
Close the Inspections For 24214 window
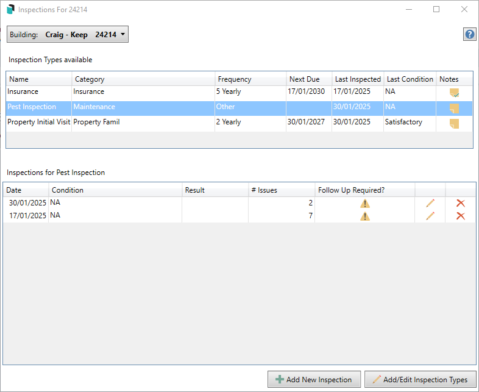464,10
